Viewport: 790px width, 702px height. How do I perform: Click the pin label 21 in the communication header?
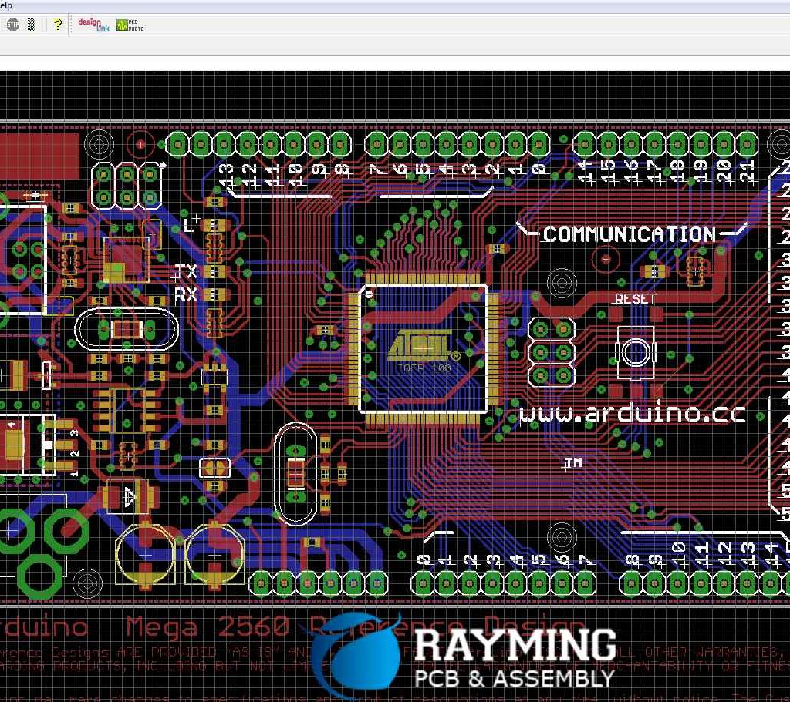point(746,172)
